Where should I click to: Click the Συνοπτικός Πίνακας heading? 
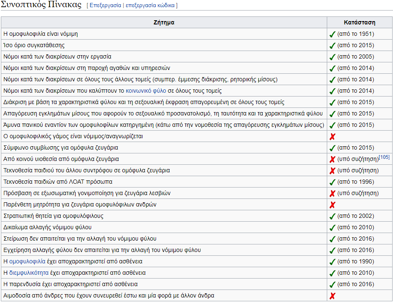[41, 5]
